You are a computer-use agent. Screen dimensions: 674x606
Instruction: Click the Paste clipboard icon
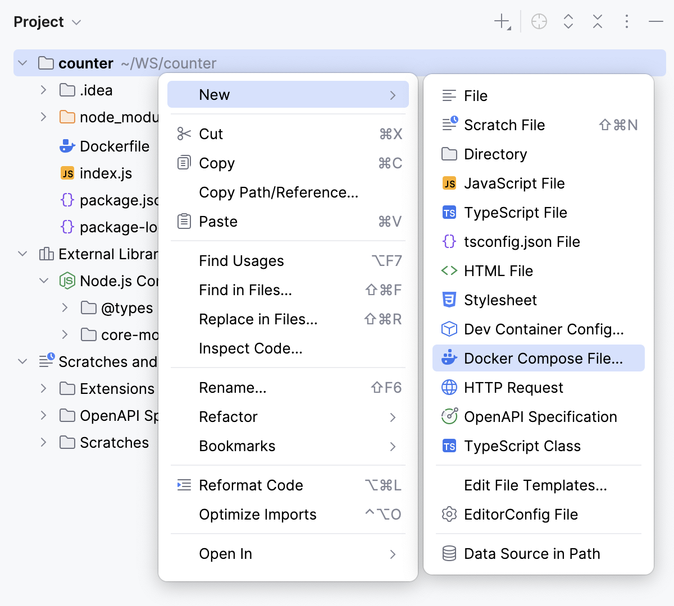(x=184, y=221)
